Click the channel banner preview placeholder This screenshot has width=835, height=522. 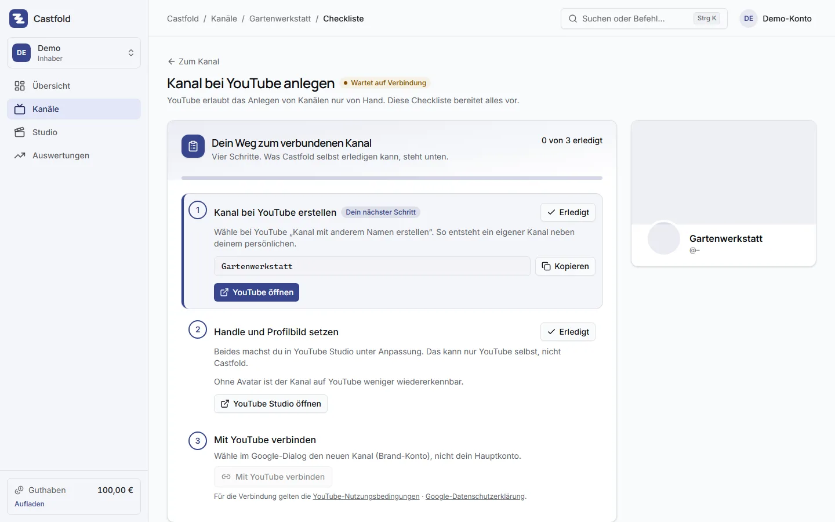[x=724, y=172]
